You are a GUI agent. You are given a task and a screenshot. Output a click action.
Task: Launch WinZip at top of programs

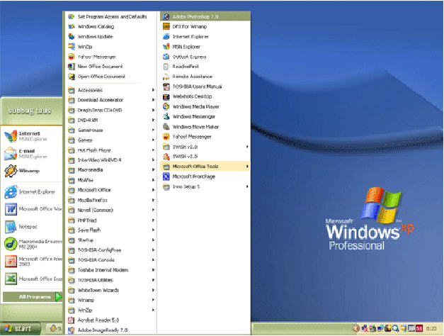coord(110,47)
